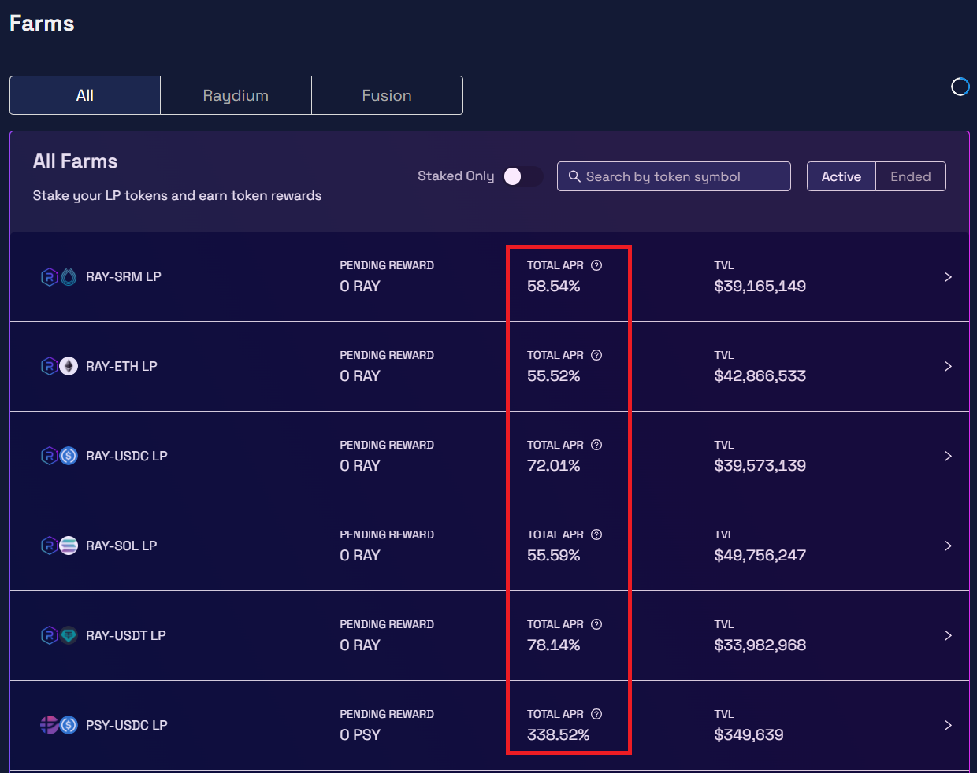Open Total APR help icon for PSY-USDC LP
The height and width of the screenshot is (773, 977).
click(x=596, y=714)
